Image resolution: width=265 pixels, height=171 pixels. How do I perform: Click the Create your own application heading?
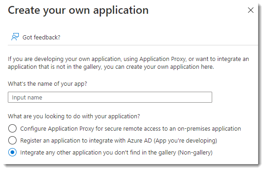[x=78, y=11]
